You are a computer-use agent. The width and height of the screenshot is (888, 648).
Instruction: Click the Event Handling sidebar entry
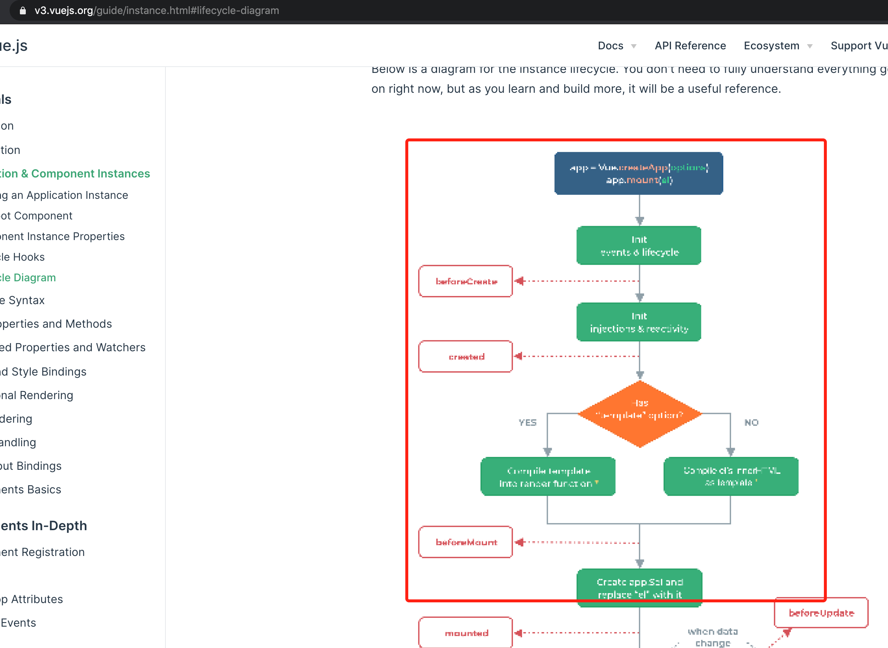click(x=18, y=442)
